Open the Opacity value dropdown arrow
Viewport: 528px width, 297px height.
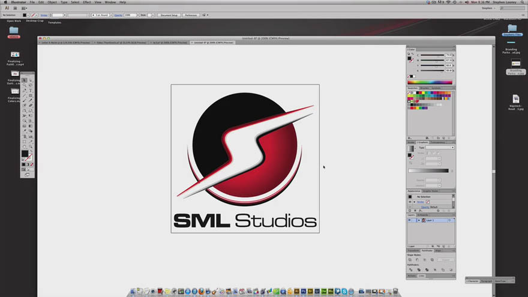[138, 15]
